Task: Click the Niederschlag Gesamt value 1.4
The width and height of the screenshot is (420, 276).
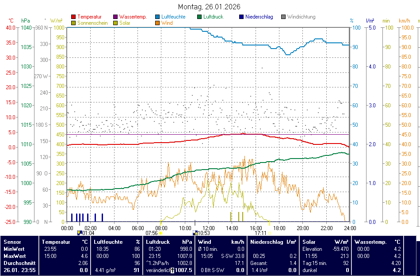Action: [292, 263]
